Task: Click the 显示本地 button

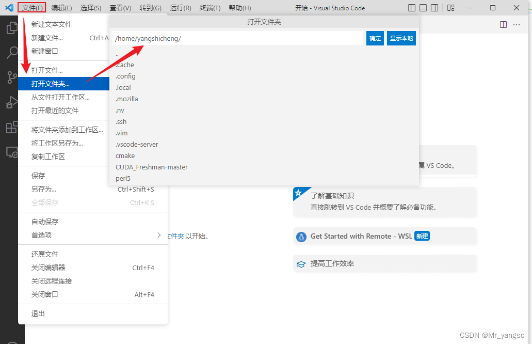Action: click(401, 38)
